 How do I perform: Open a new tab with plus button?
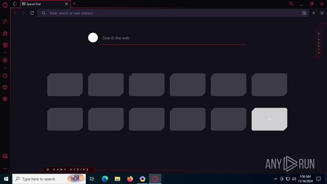click(x=74, y=4)
